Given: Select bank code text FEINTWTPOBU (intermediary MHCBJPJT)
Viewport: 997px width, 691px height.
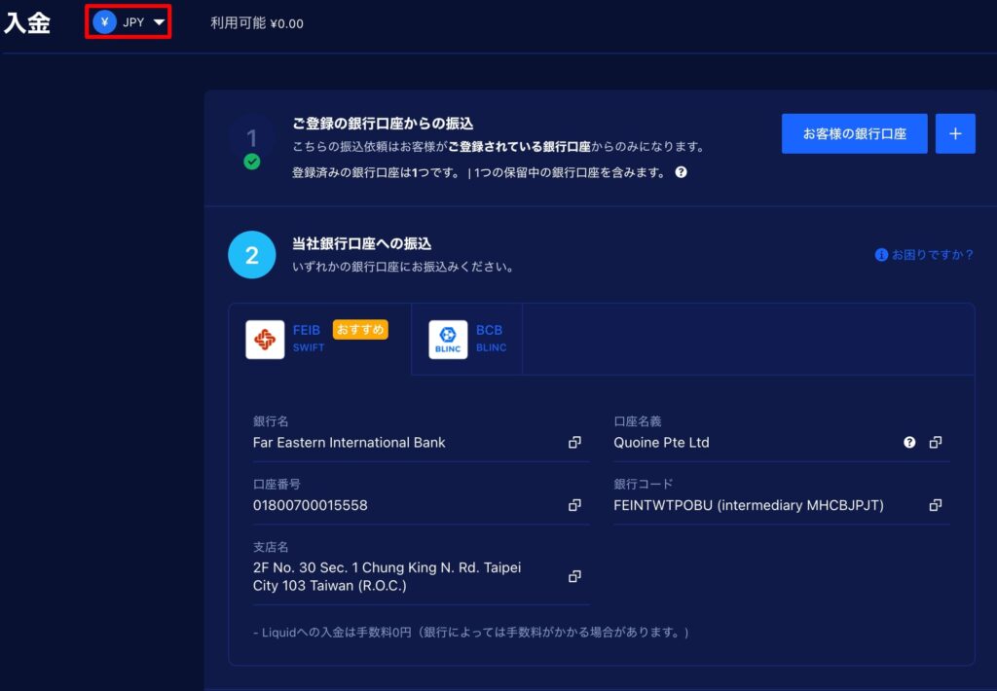Looking at the screenshot, I should (x=749, y=505).
